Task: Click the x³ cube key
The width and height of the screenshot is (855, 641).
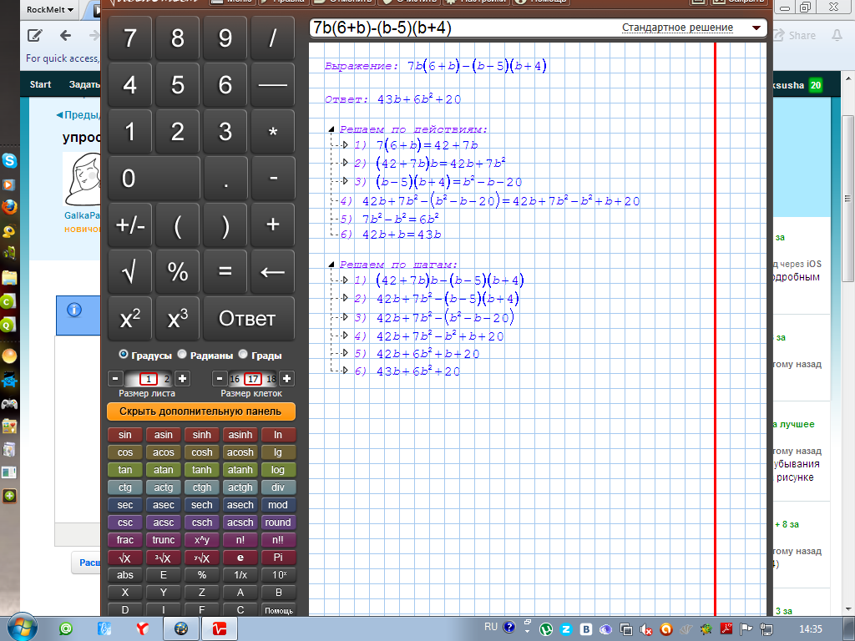Action: click(177, 319)
